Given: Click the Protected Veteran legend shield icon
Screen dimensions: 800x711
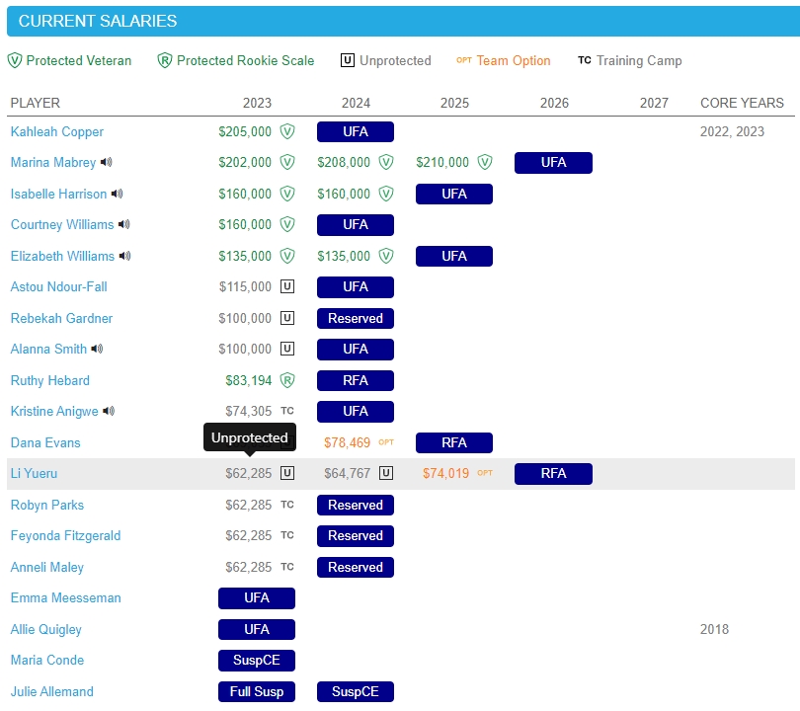Looking at the screenshot, I should click(15, 60).
